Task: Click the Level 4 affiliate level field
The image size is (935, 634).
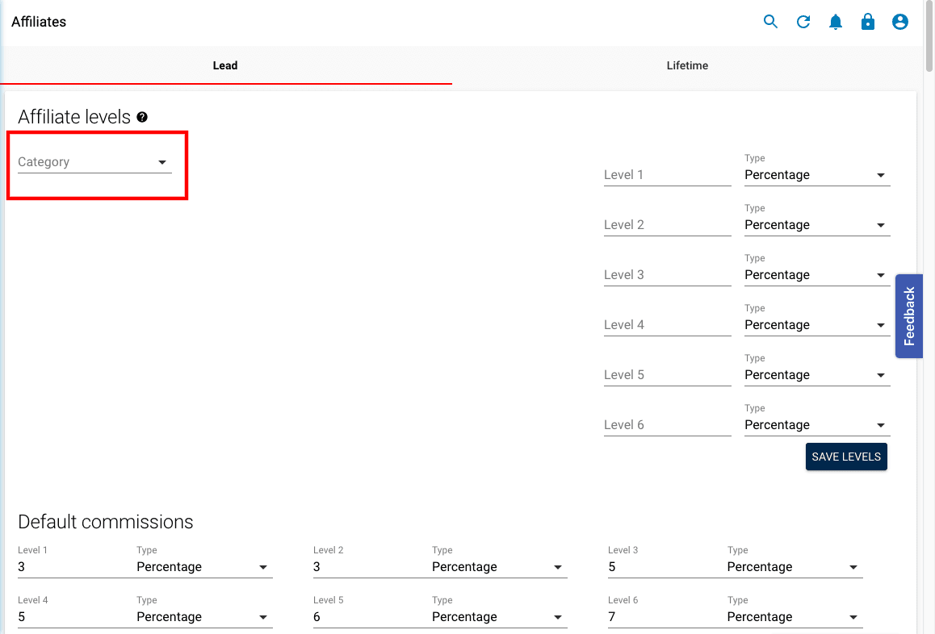Action: [667, 324]
